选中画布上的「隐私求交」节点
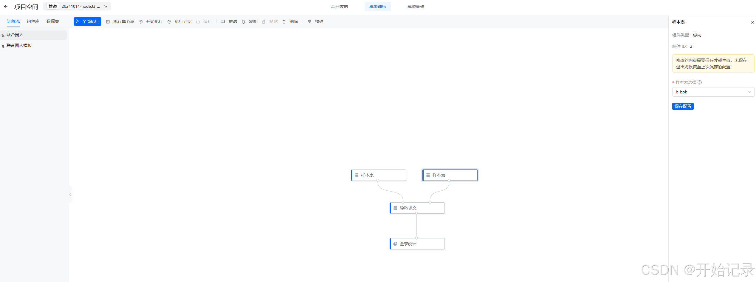 (x=417, y=208)
